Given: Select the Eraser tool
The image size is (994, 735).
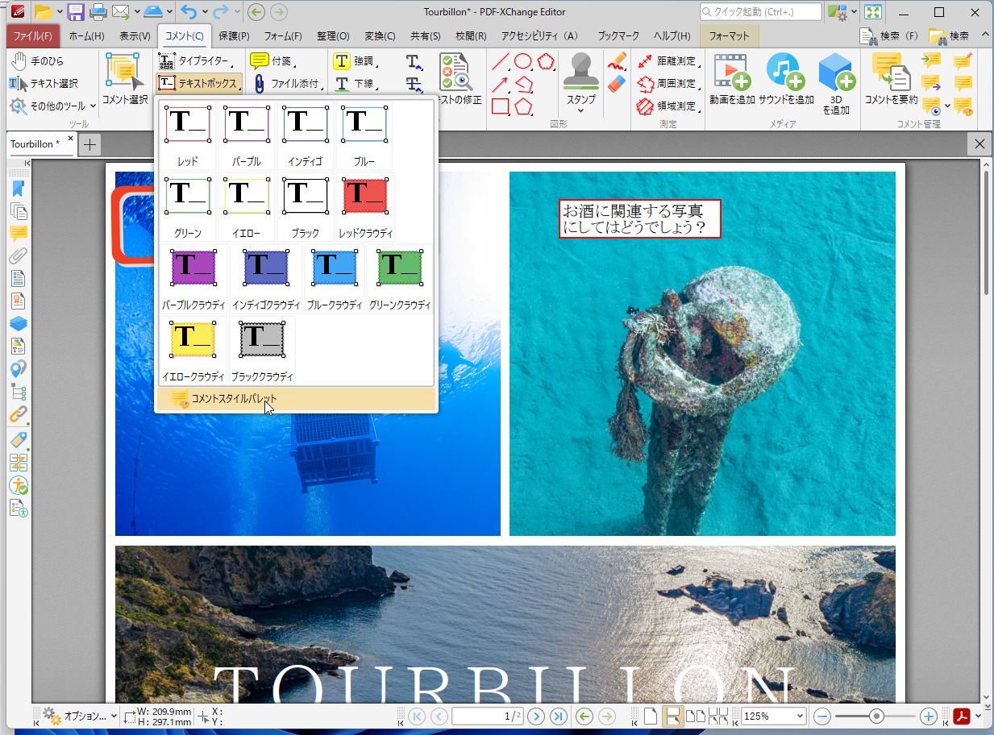Looking at the screenshot, I should tap(617, 84).
